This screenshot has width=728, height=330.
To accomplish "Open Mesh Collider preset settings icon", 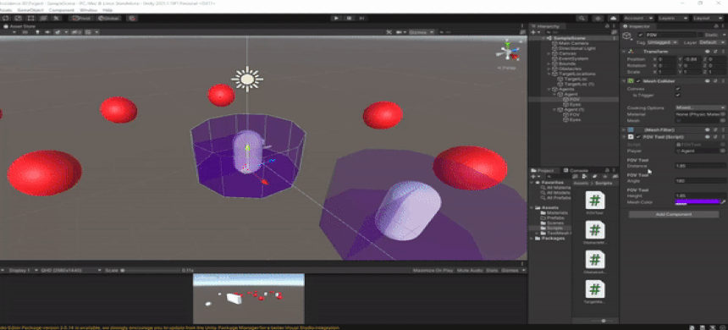I will (715, 80).
